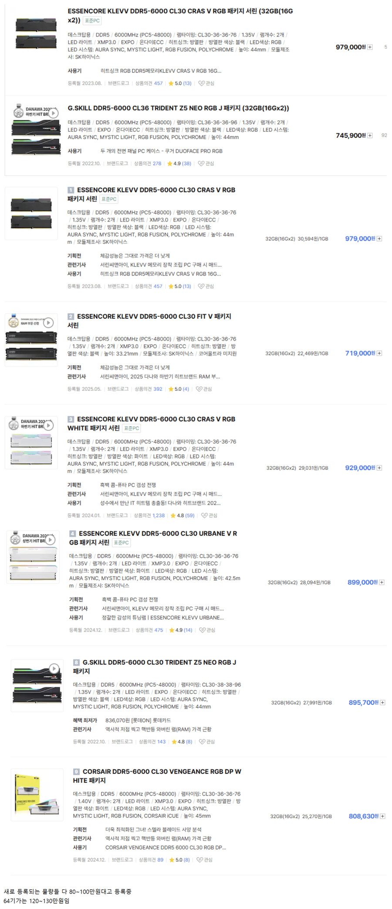Open 상품의견 278 for G.SKILL CL36
Viewport: 392px width, 909px height.
click(x=148, y=164)
